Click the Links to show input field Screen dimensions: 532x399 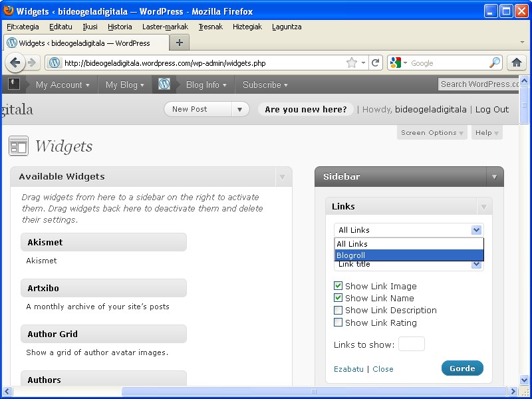411,344
